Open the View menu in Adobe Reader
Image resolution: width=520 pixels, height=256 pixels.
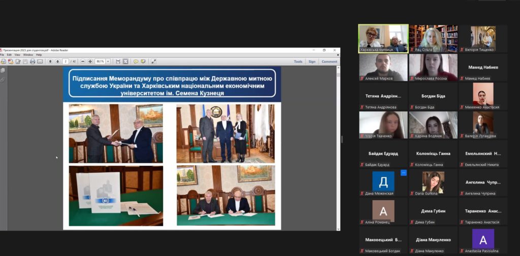click(17, 55)
